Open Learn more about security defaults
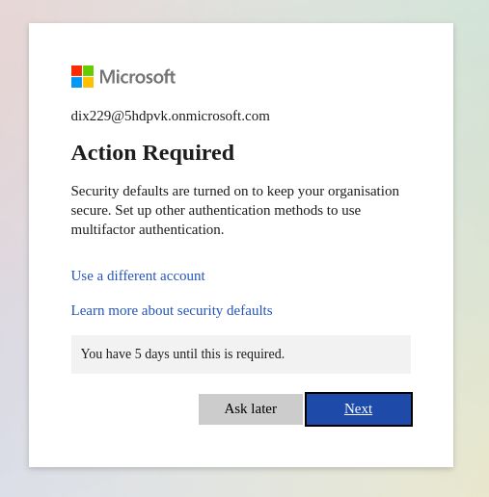Image resolution: width=489 pixels, height=497 pixels. [172, 310]
